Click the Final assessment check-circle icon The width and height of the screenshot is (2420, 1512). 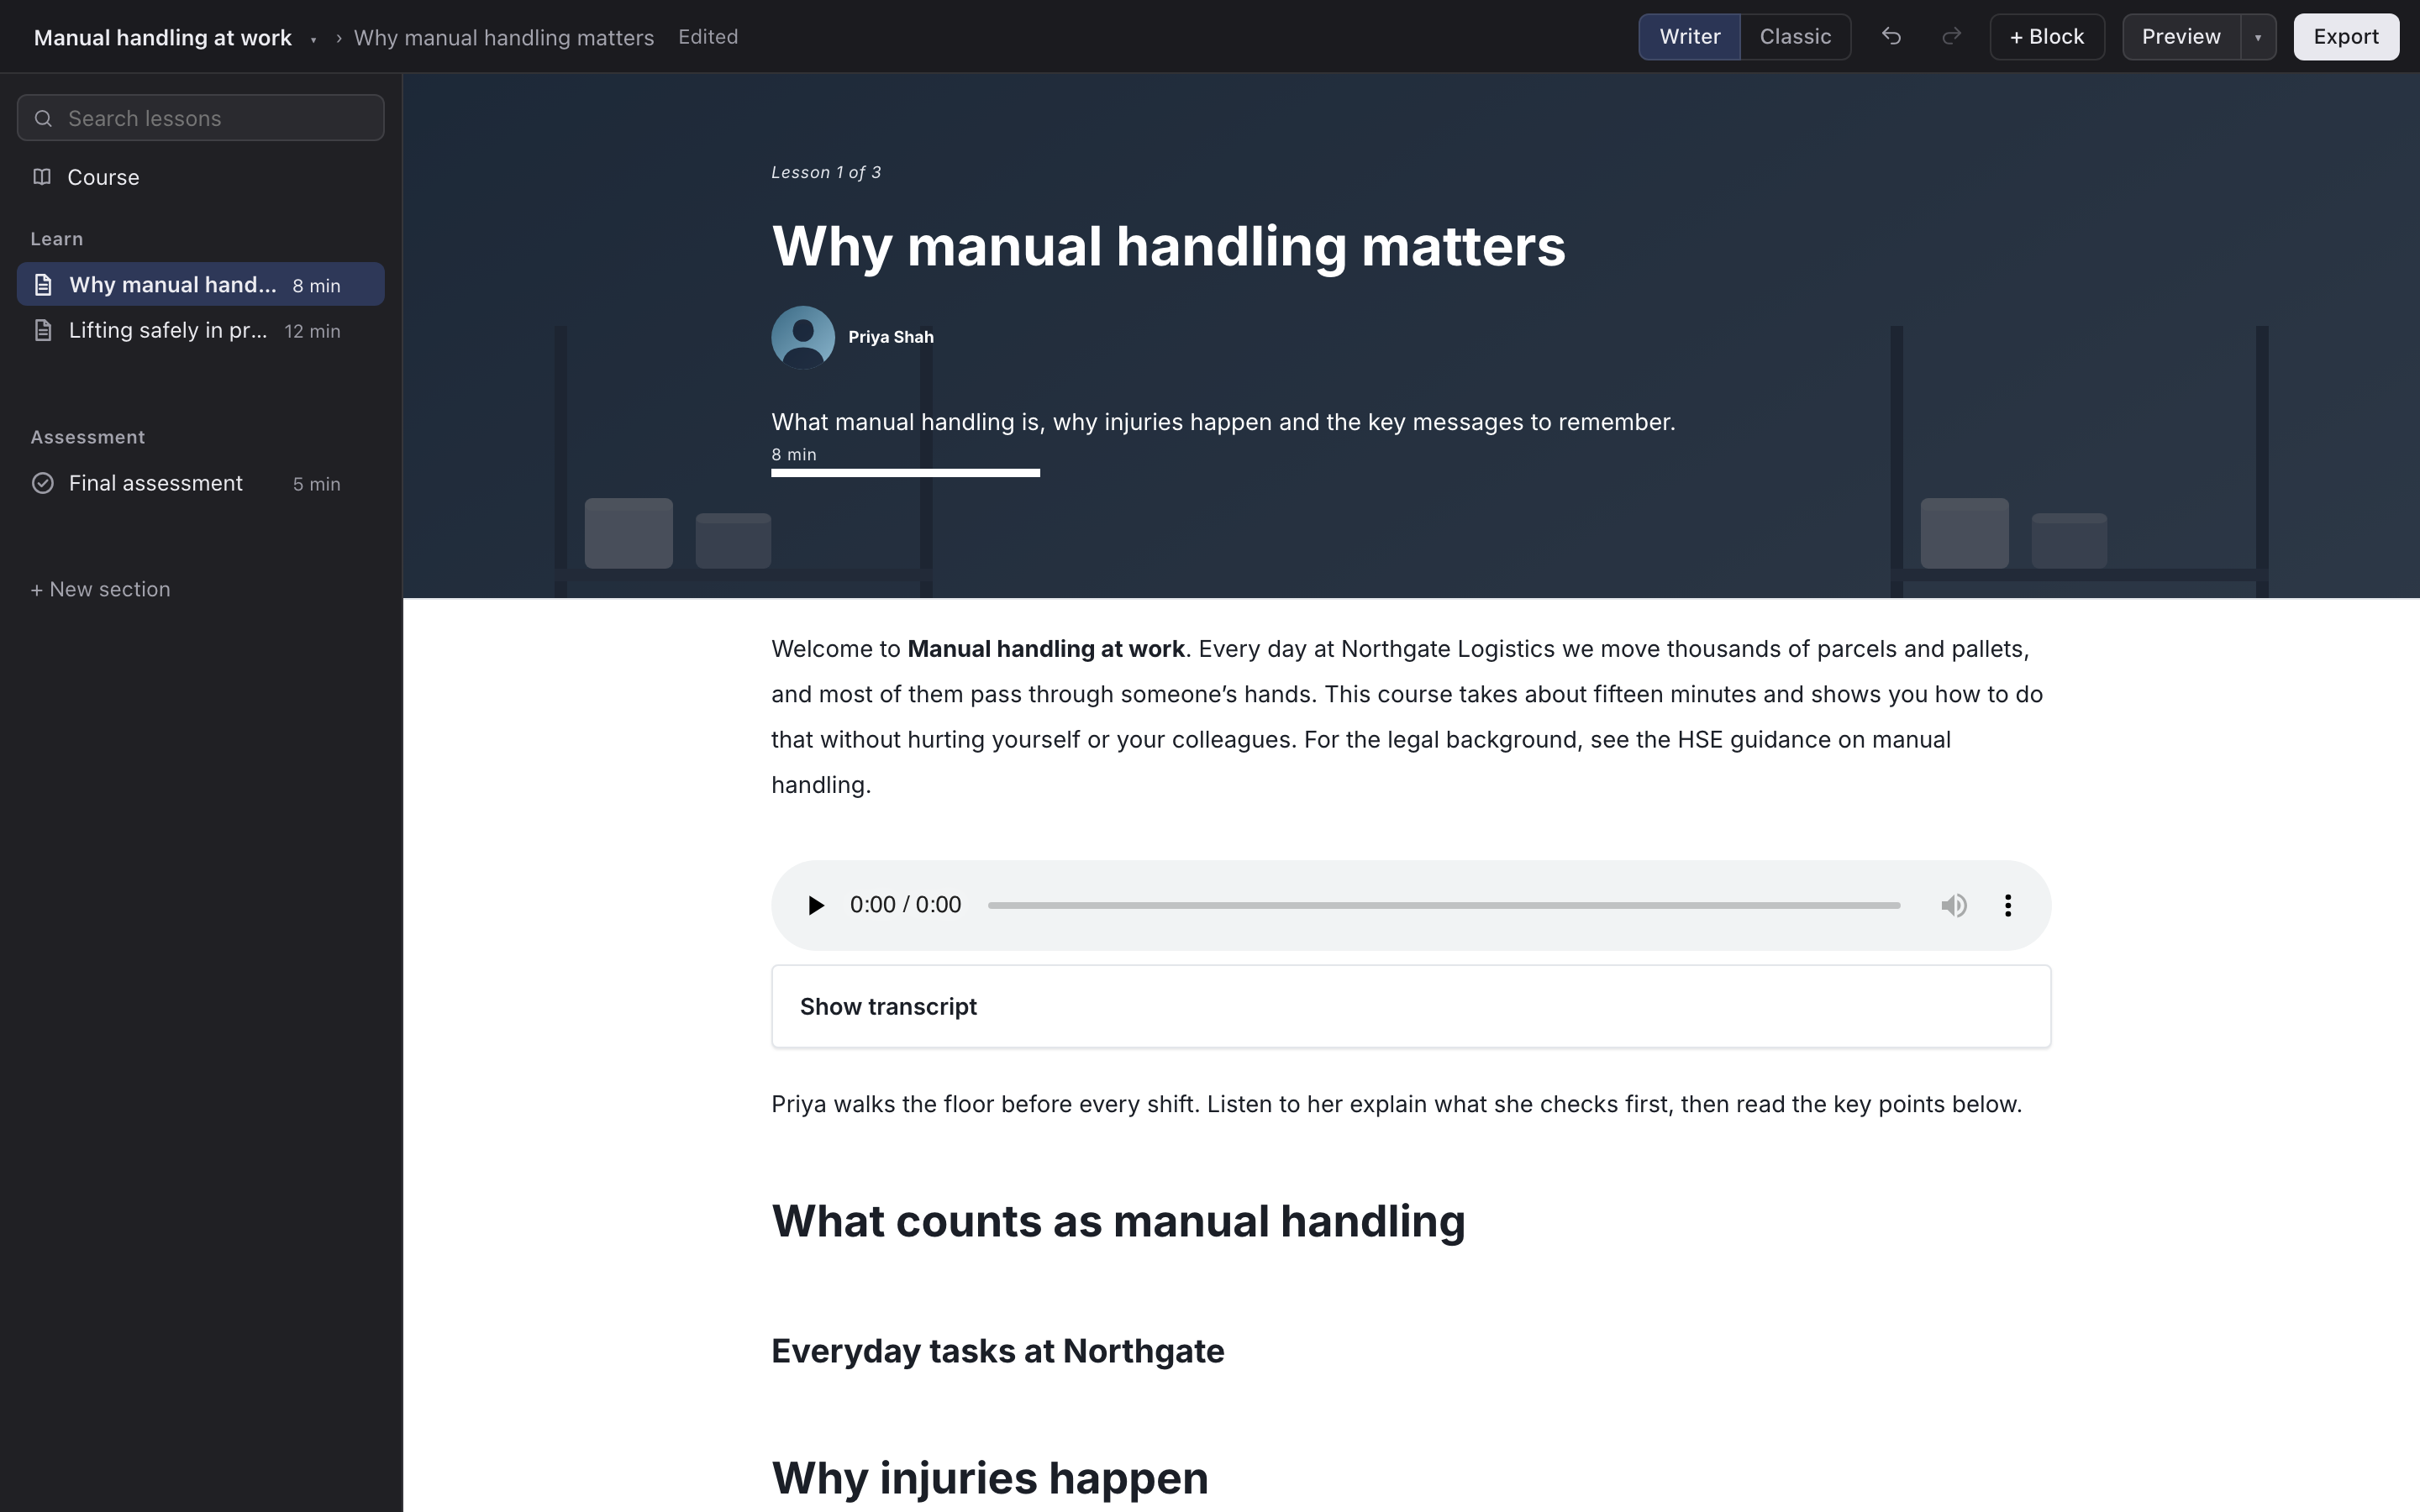43,483
